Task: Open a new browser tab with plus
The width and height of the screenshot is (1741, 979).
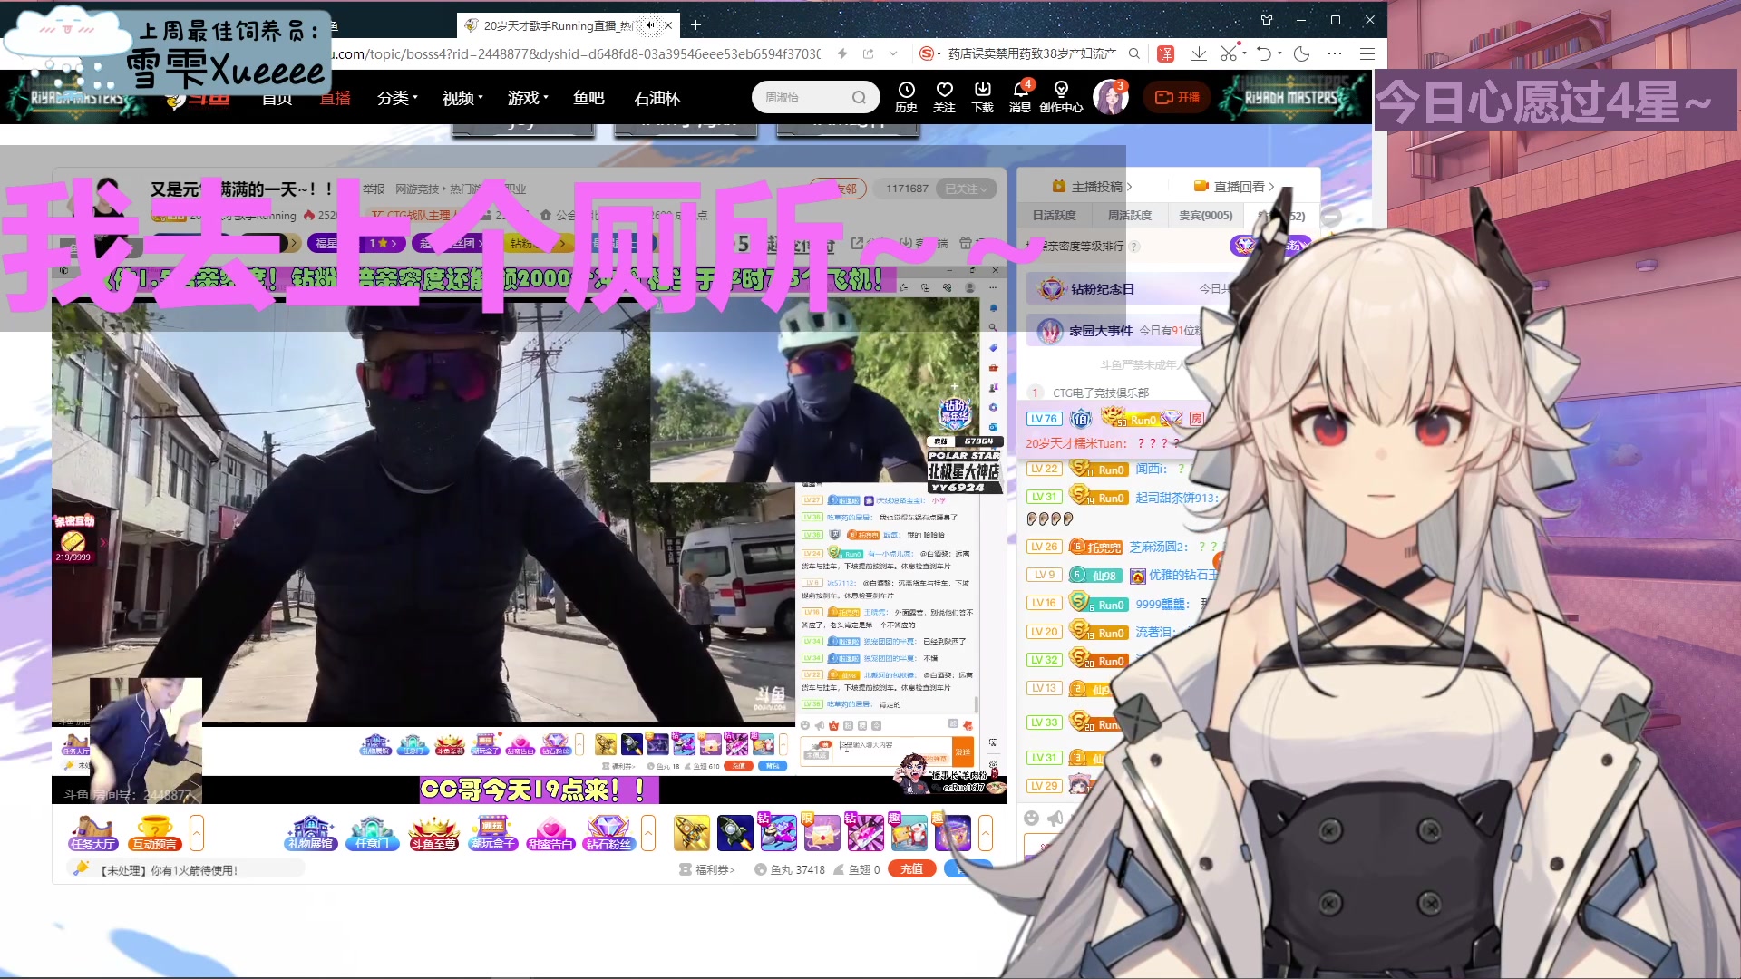Action: click(695, 25)
